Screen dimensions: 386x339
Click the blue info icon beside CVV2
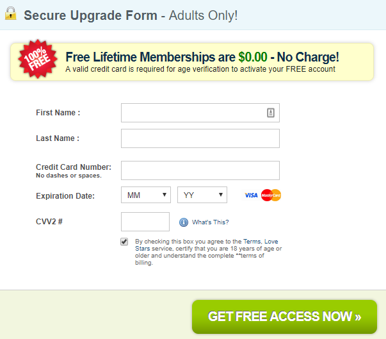pyautogui.click(x=184, y=222)
